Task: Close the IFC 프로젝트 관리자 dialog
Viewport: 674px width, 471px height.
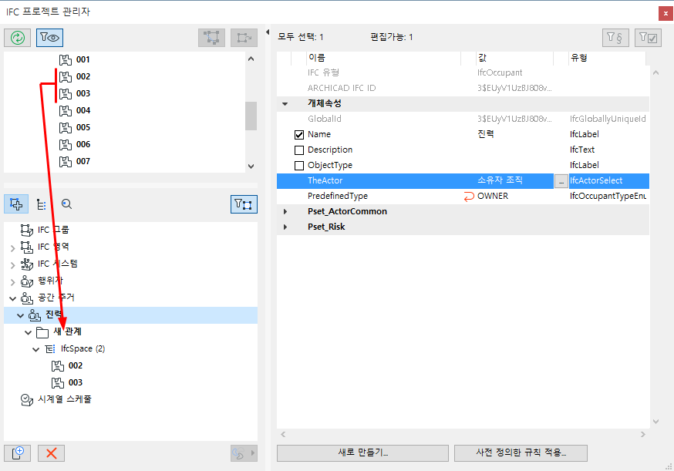Action: pos(666,13)
